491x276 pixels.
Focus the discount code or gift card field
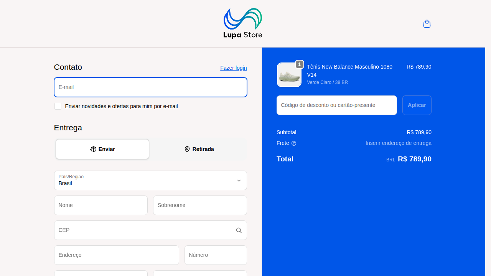[337, 105]
